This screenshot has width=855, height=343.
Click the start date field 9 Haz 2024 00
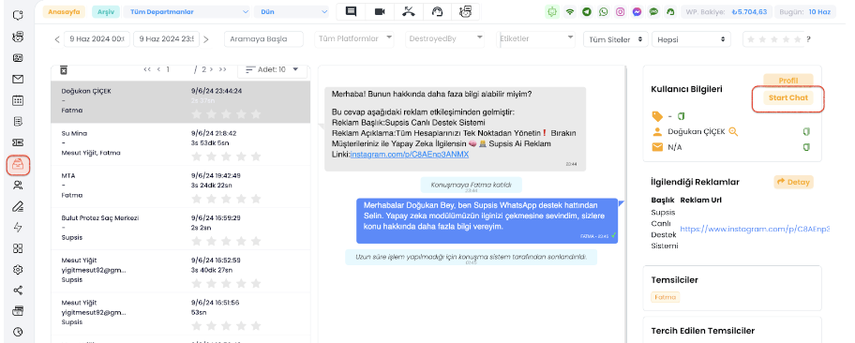97,39
